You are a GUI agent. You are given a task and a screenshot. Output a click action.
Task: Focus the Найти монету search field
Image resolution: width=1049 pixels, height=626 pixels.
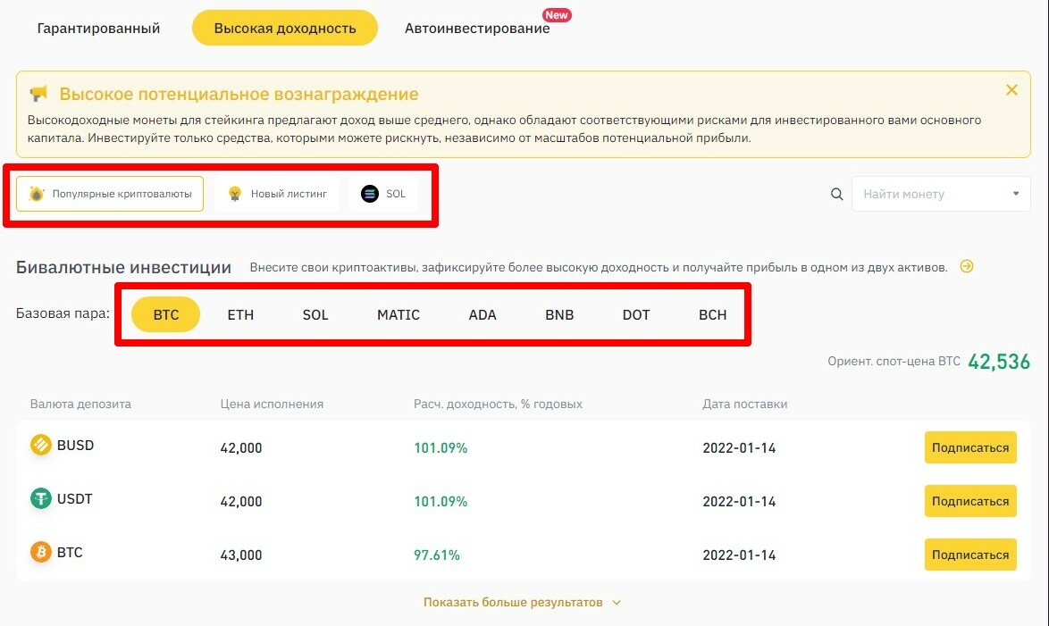941,194
